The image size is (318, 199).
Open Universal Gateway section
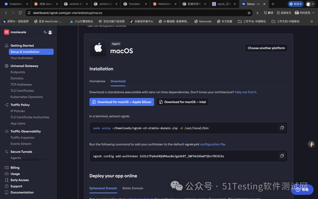[x=24, y=66]
